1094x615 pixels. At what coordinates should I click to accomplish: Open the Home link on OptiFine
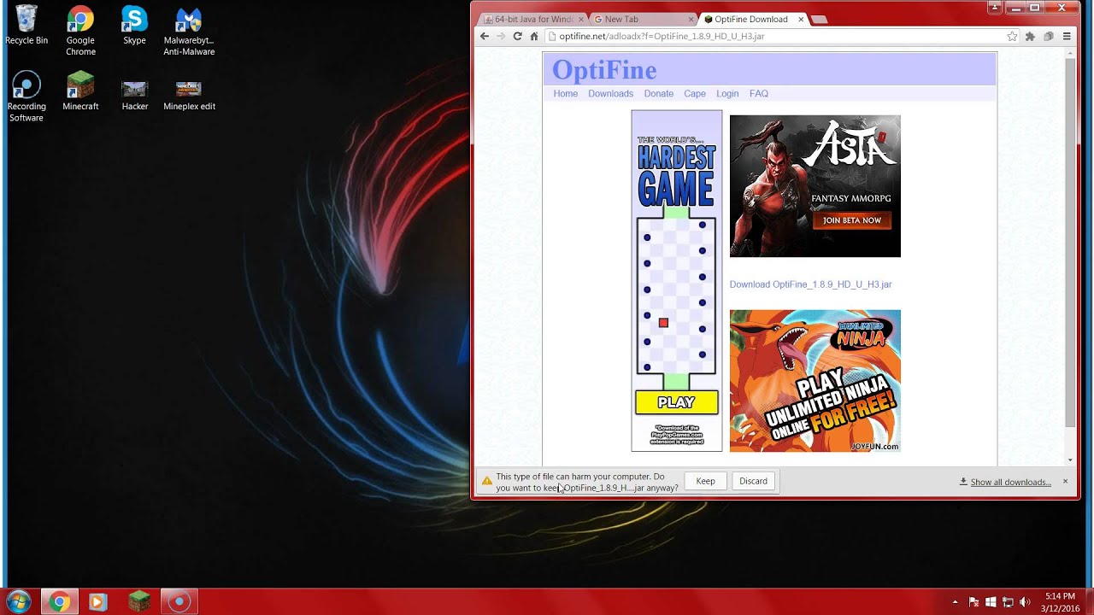click(565, 93)
